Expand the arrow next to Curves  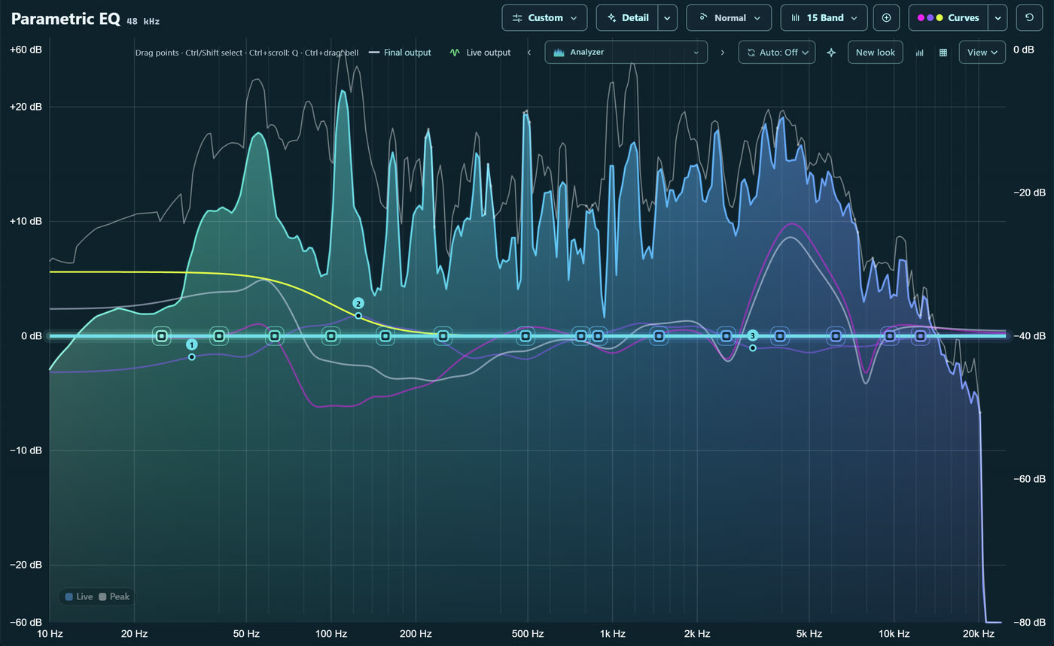pos(998,18)
